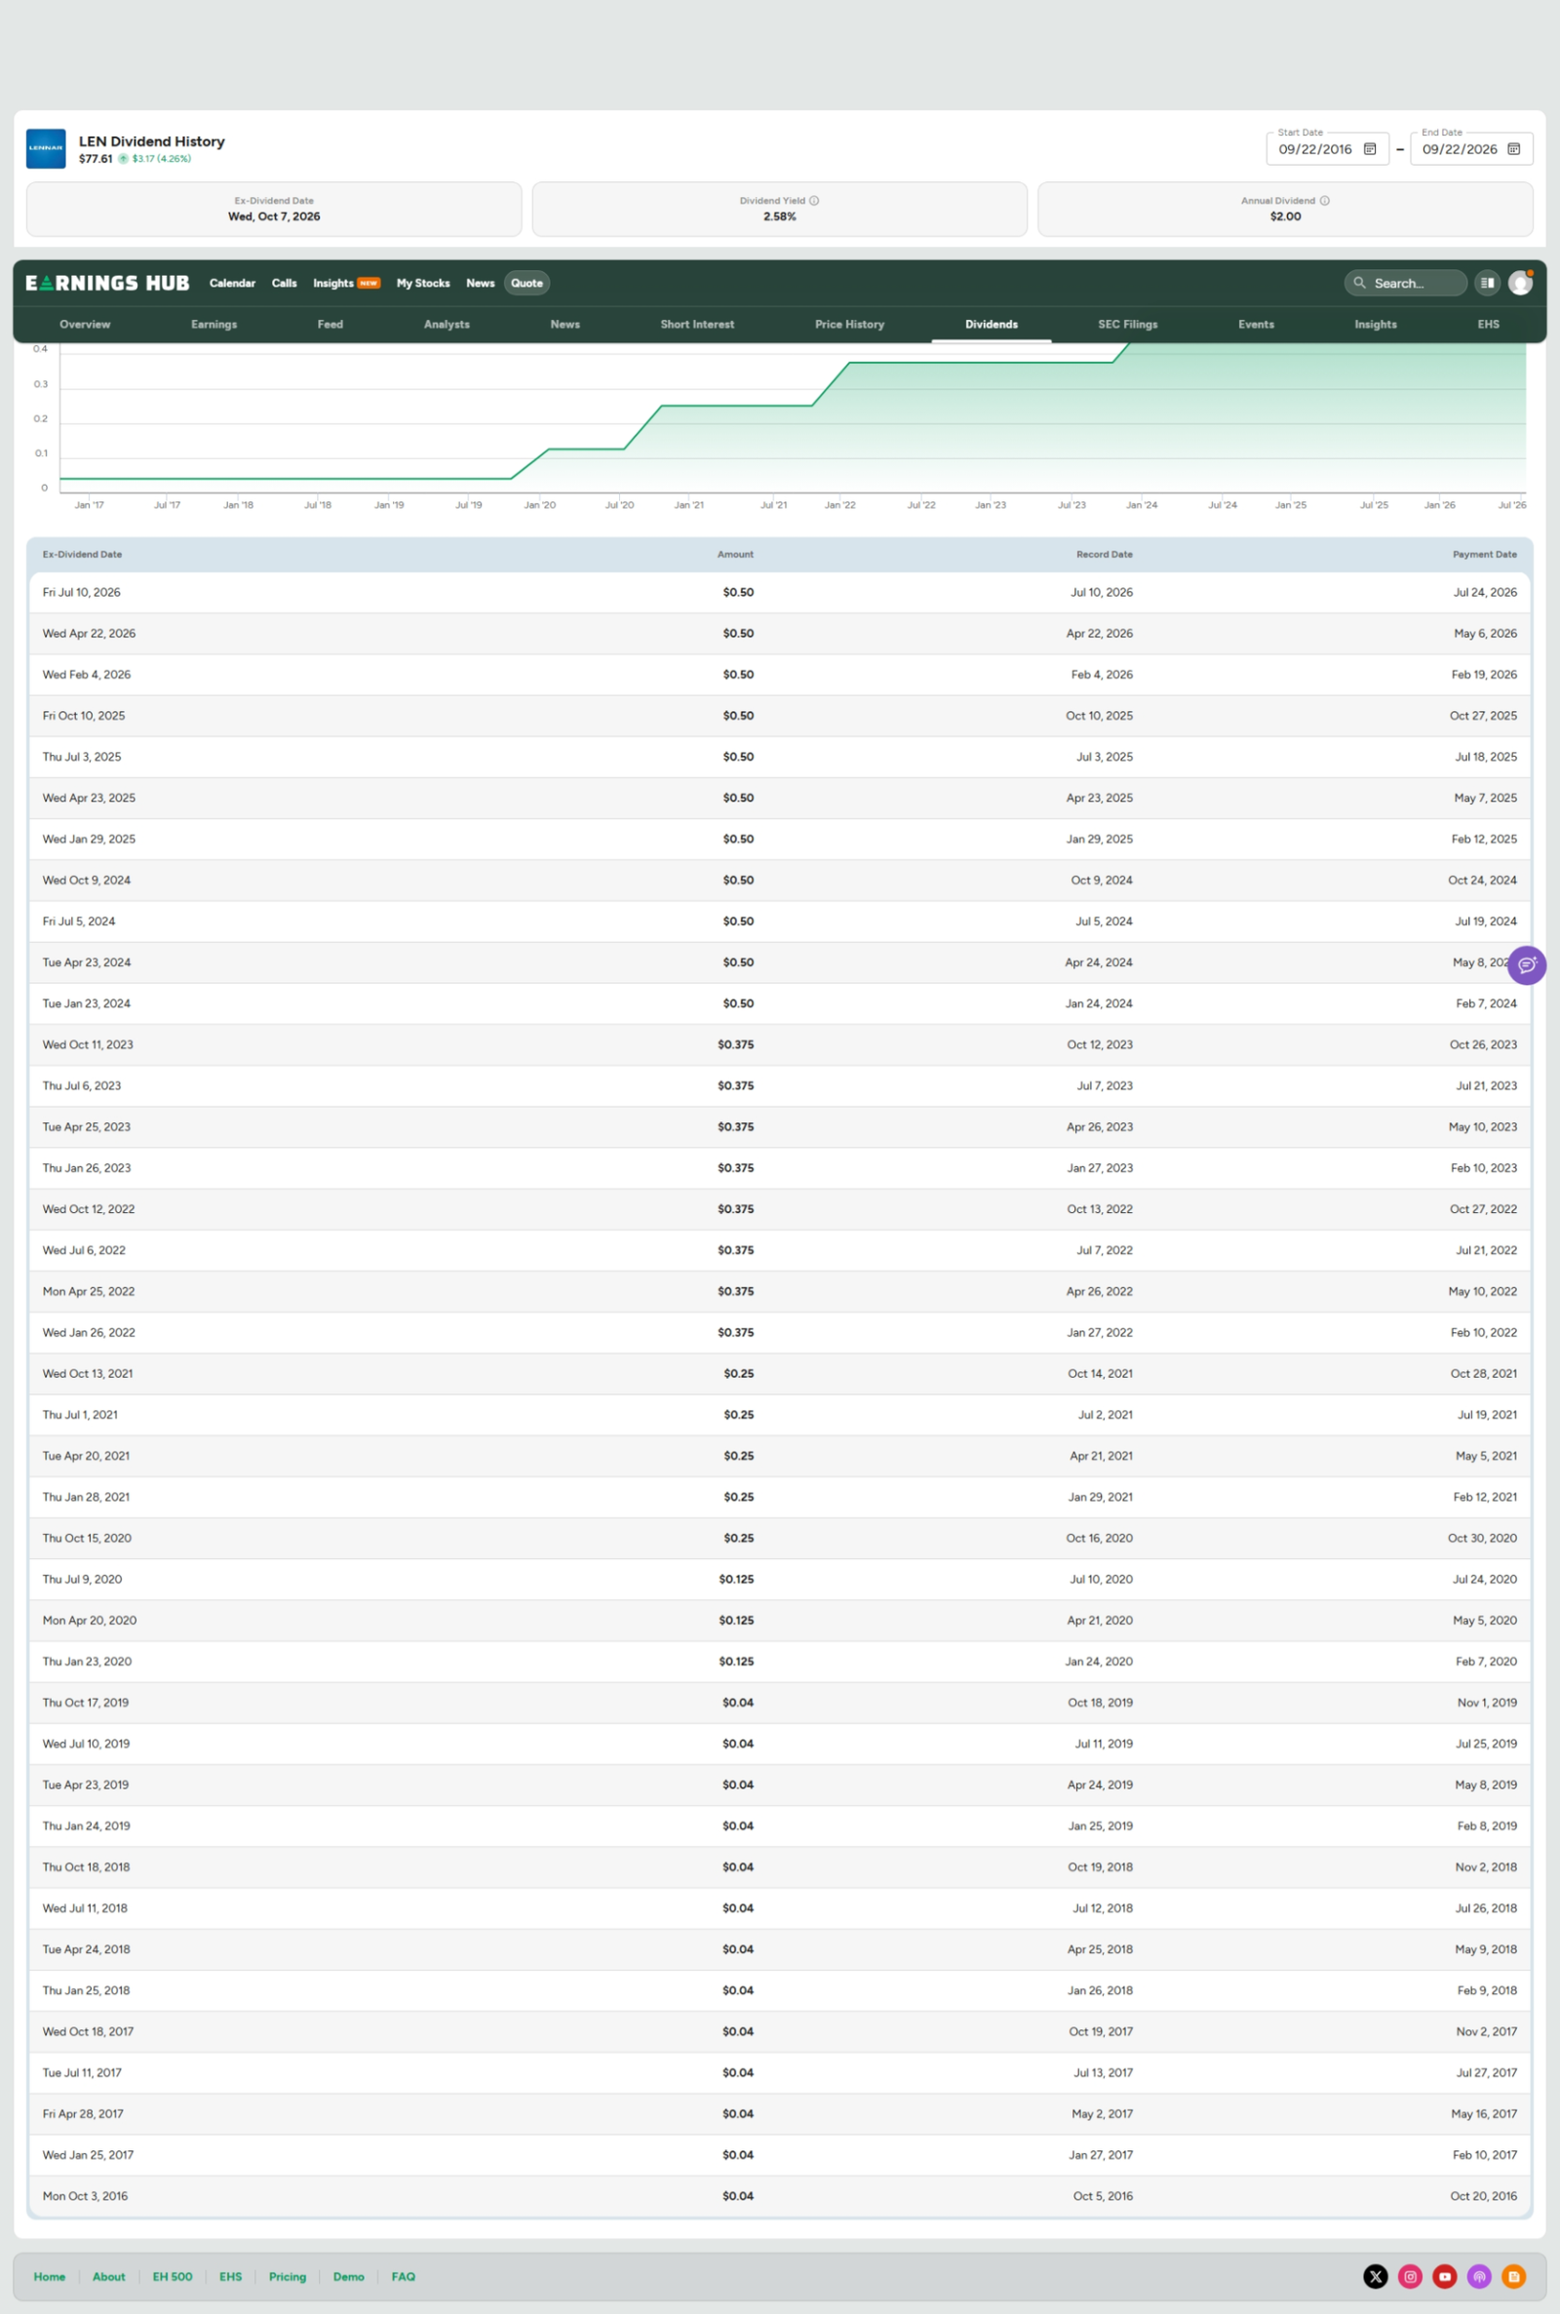Follow the EH 500 footer link
This screenshot has width=1560, height=2314.
point(173,2276)
